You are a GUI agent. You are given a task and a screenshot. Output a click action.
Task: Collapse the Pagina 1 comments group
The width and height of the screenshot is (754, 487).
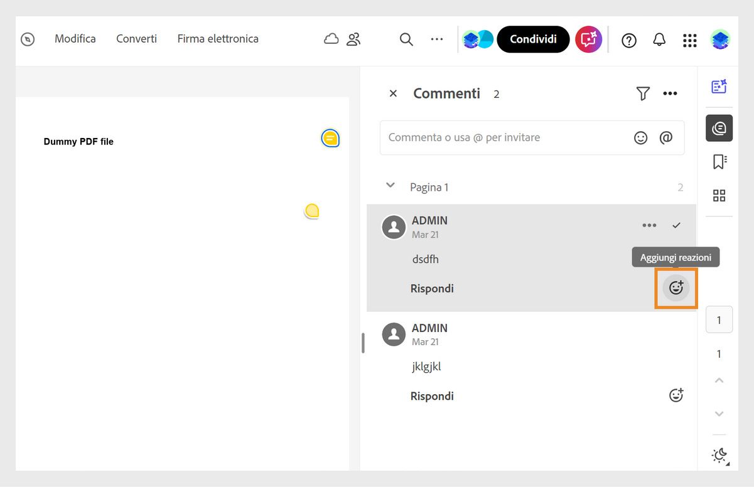click(390, 186)
